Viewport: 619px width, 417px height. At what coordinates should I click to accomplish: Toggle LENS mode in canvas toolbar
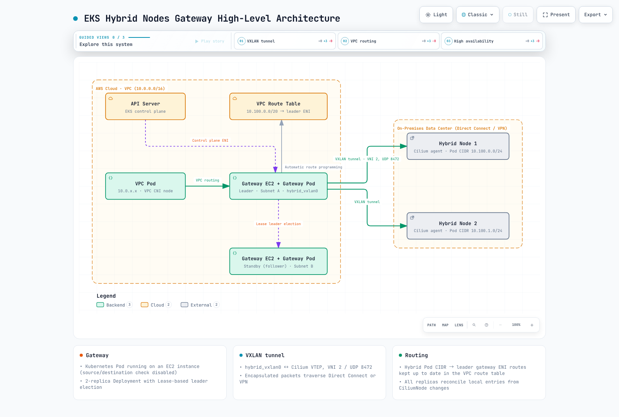point(459,325)
